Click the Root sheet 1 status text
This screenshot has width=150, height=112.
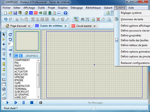(11, 108)
